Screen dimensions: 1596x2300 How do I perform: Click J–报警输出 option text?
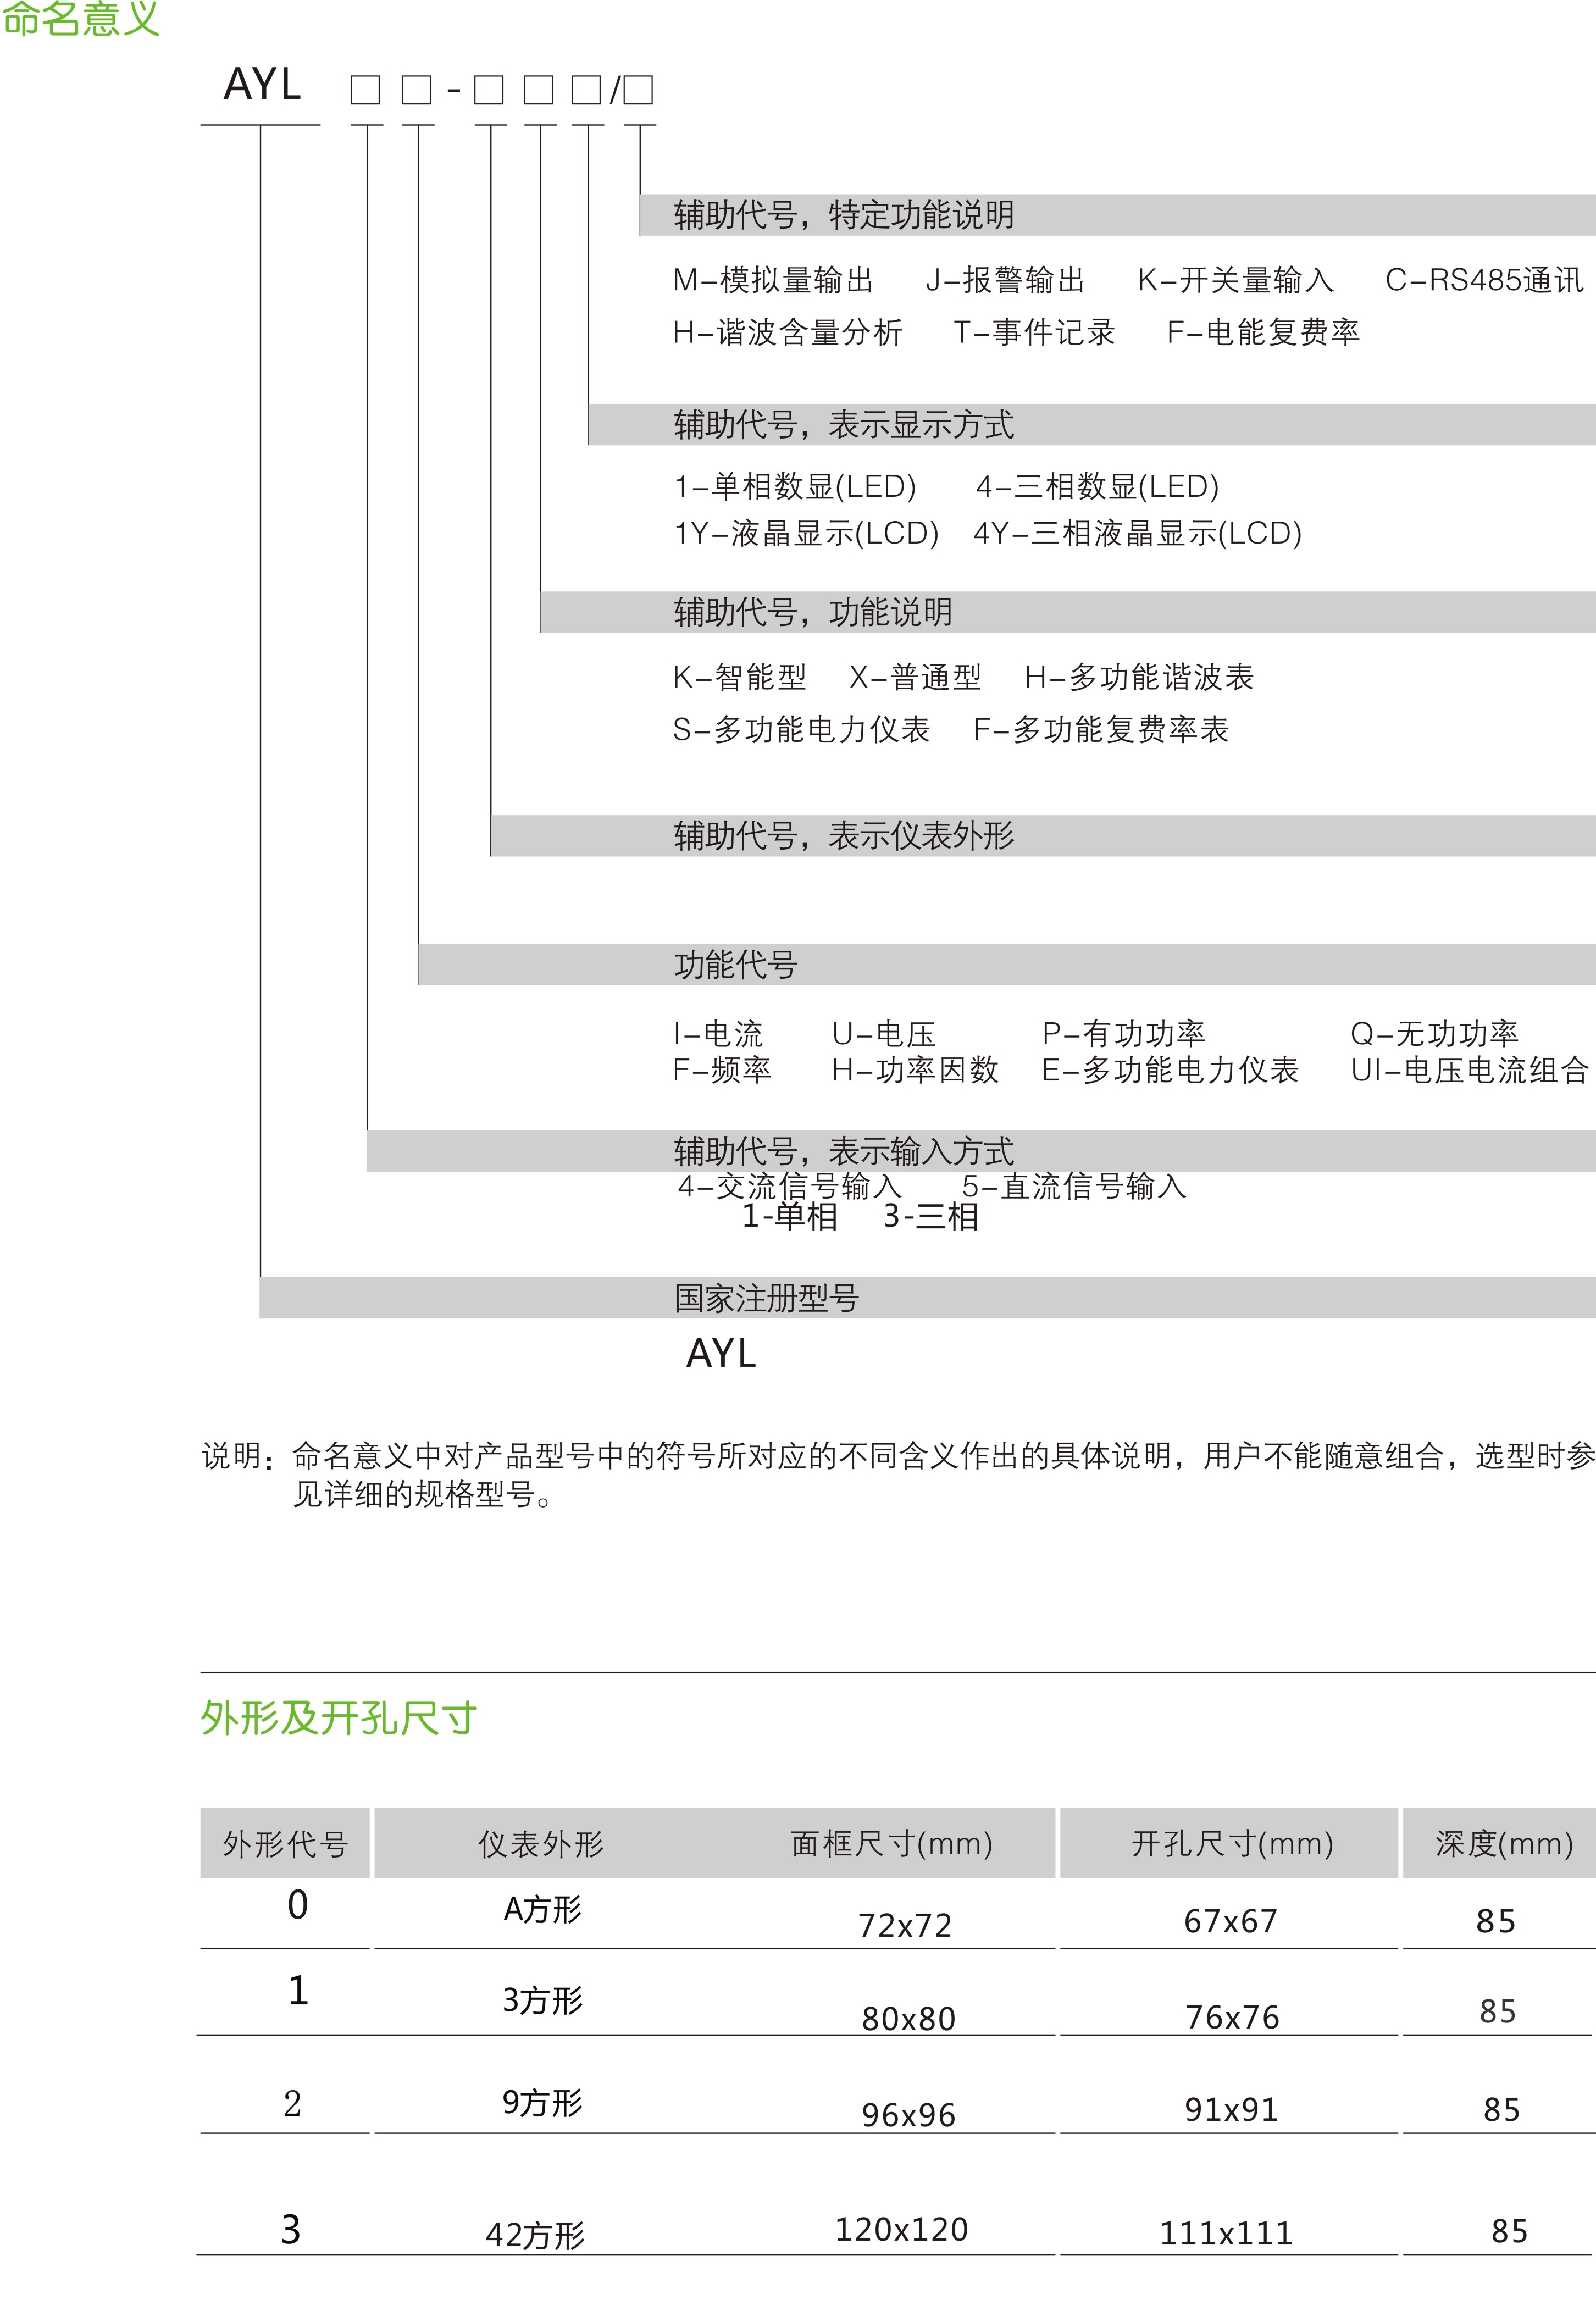coord(1005,280)
